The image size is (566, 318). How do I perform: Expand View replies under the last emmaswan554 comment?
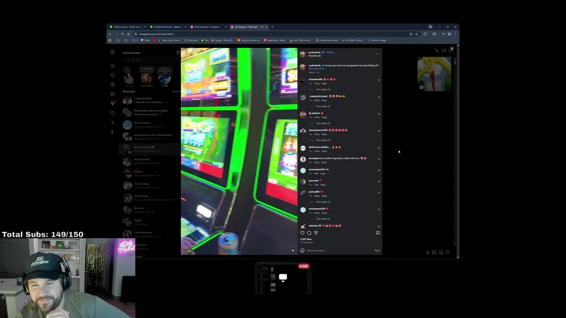pos(323,219)
